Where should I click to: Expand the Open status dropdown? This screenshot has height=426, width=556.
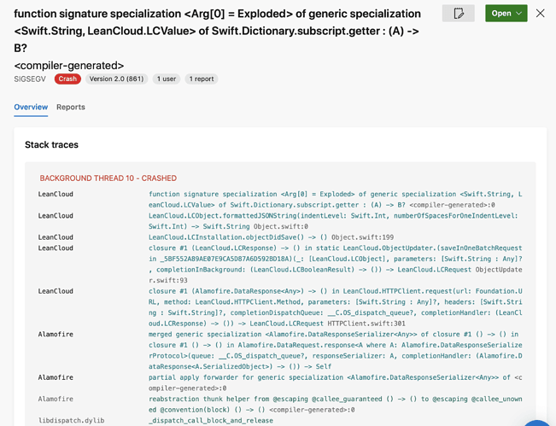(506, 14)
